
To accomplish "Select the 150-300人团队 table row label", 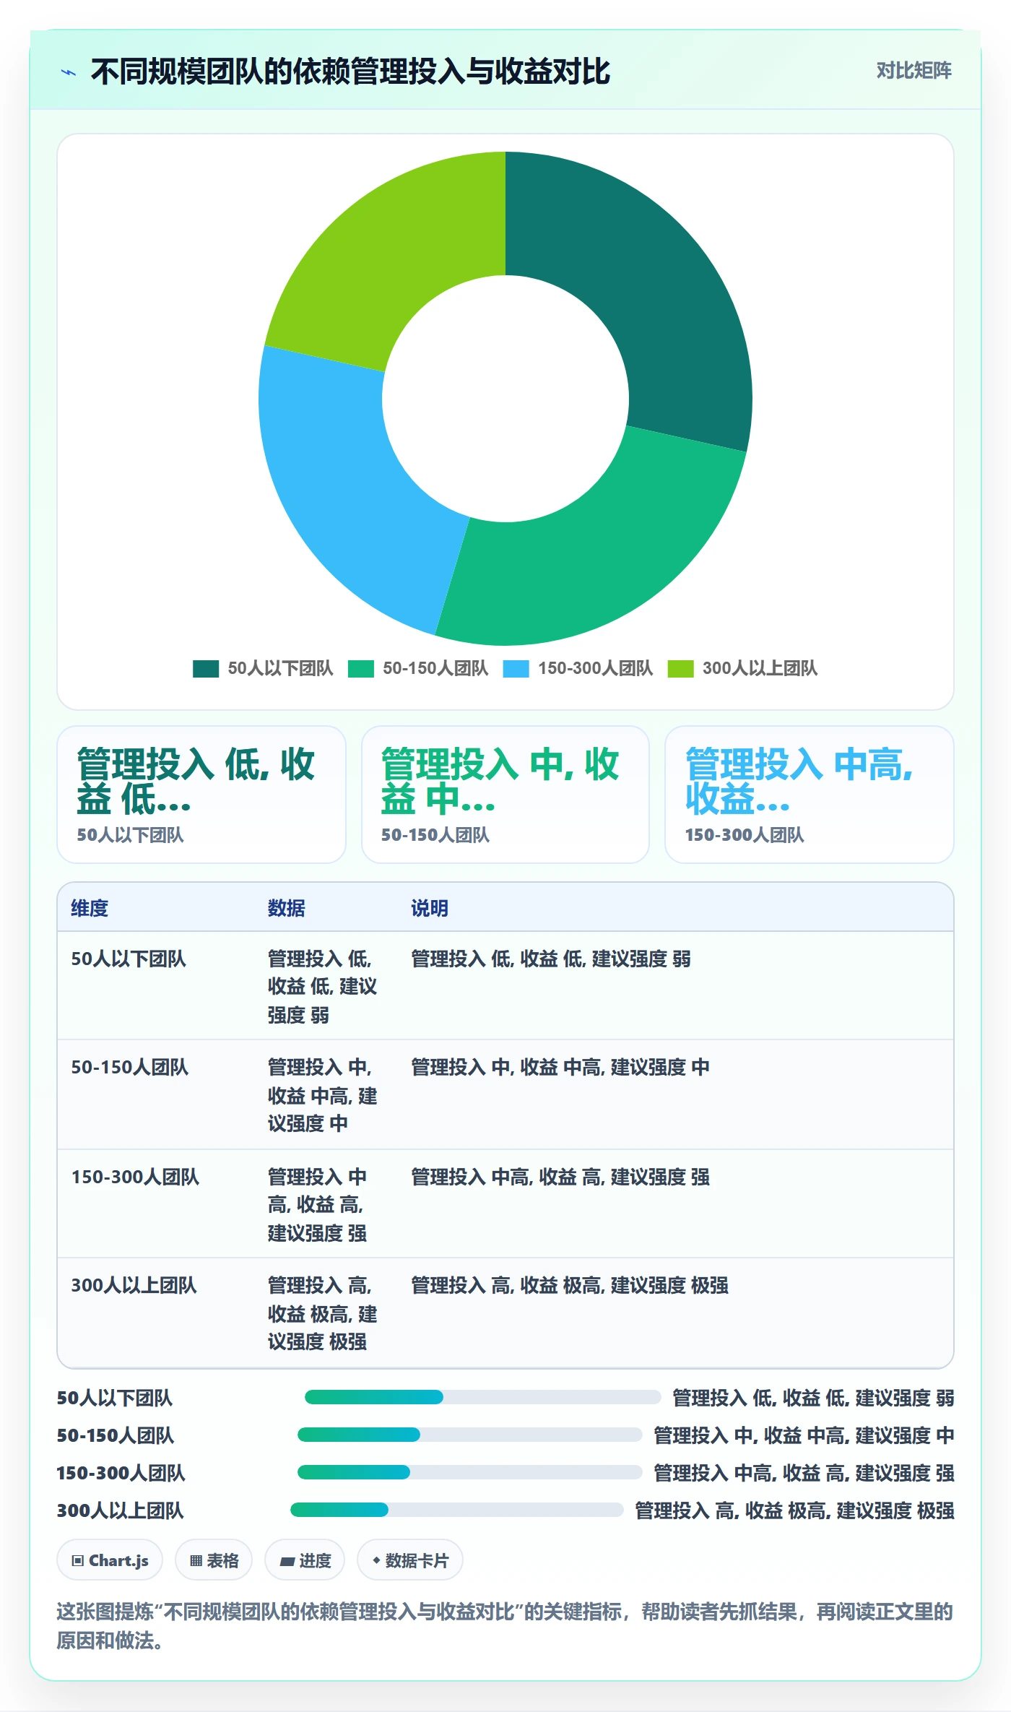I will (135, 1177).
